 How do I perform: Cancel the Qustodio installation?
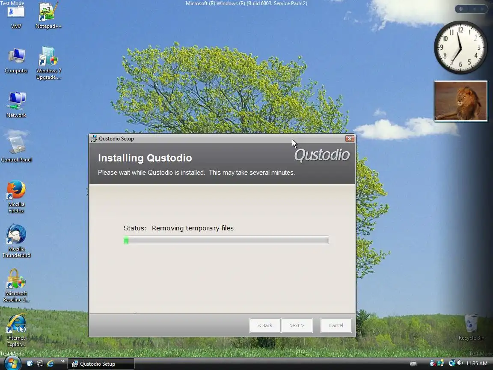(x=336, y=325)
